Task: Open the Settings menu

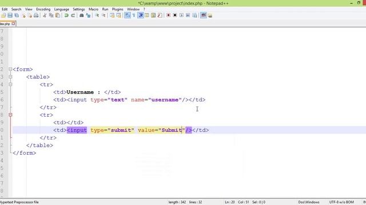Action: (79, 9)
